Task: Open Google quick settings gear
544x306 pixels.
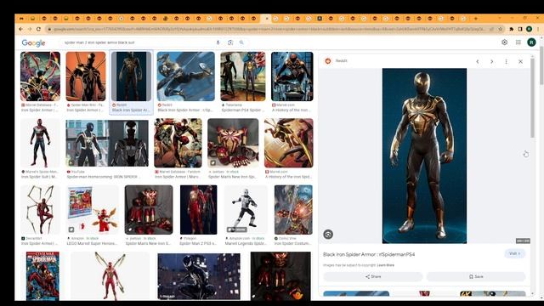Action: (504, 42)
